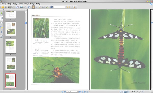Select the text selection tool icon
The image size is (153, 93).
(40, 7)
